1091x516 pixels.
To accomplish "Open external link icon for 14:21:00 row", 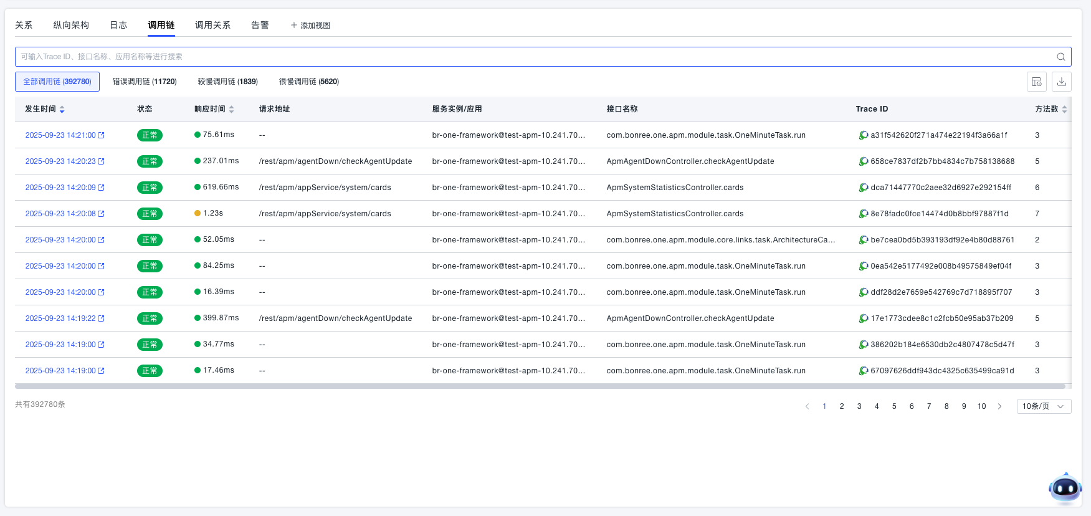I will coord(101,135).
